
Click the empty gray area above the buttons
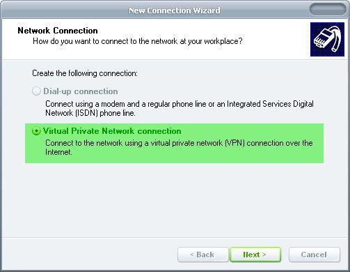click(174, 200)
